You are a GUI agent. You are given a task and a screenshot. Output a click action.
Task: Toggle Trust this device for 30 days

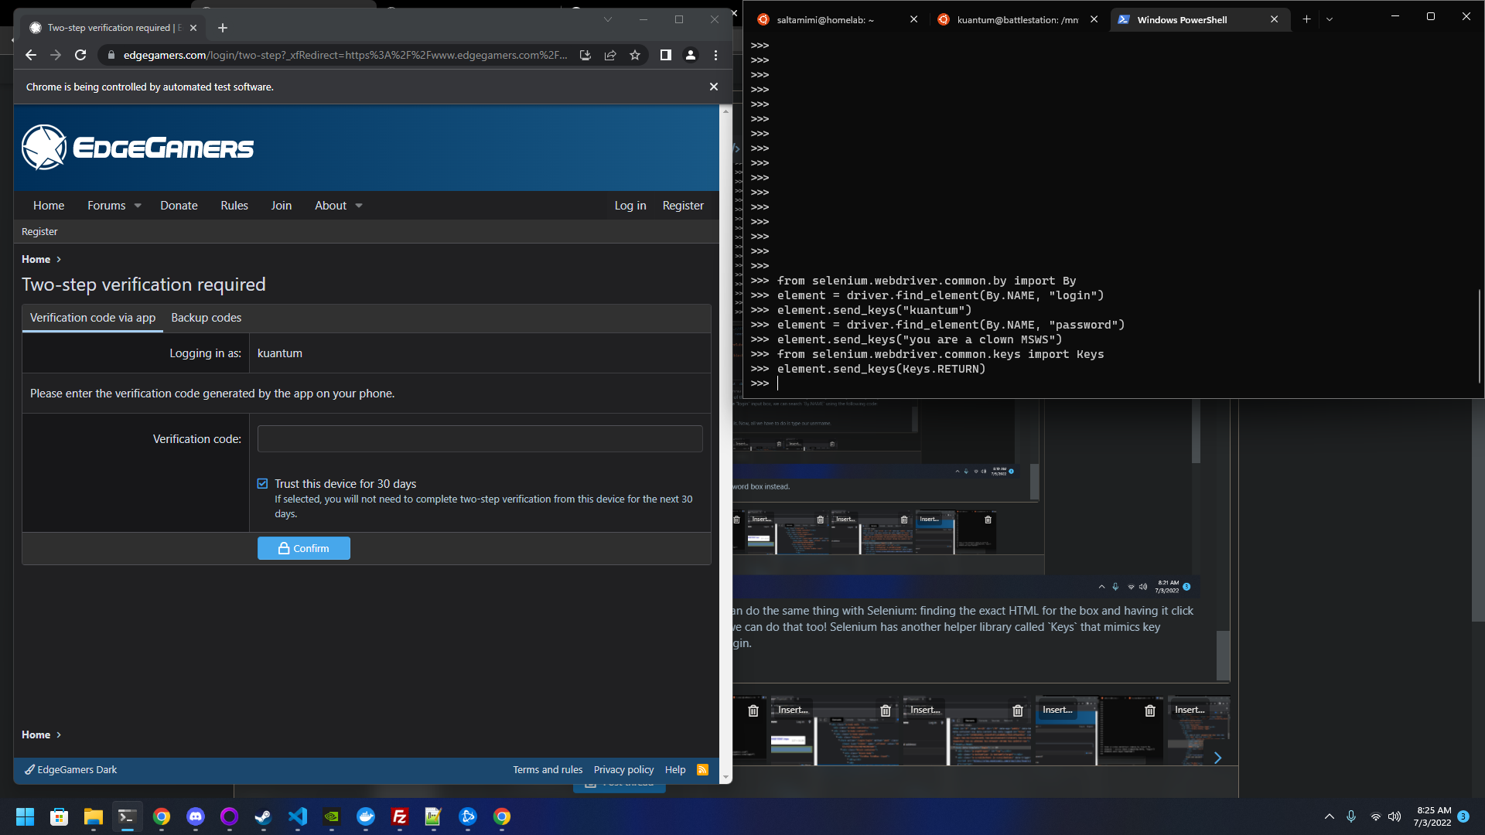[263, 484]
